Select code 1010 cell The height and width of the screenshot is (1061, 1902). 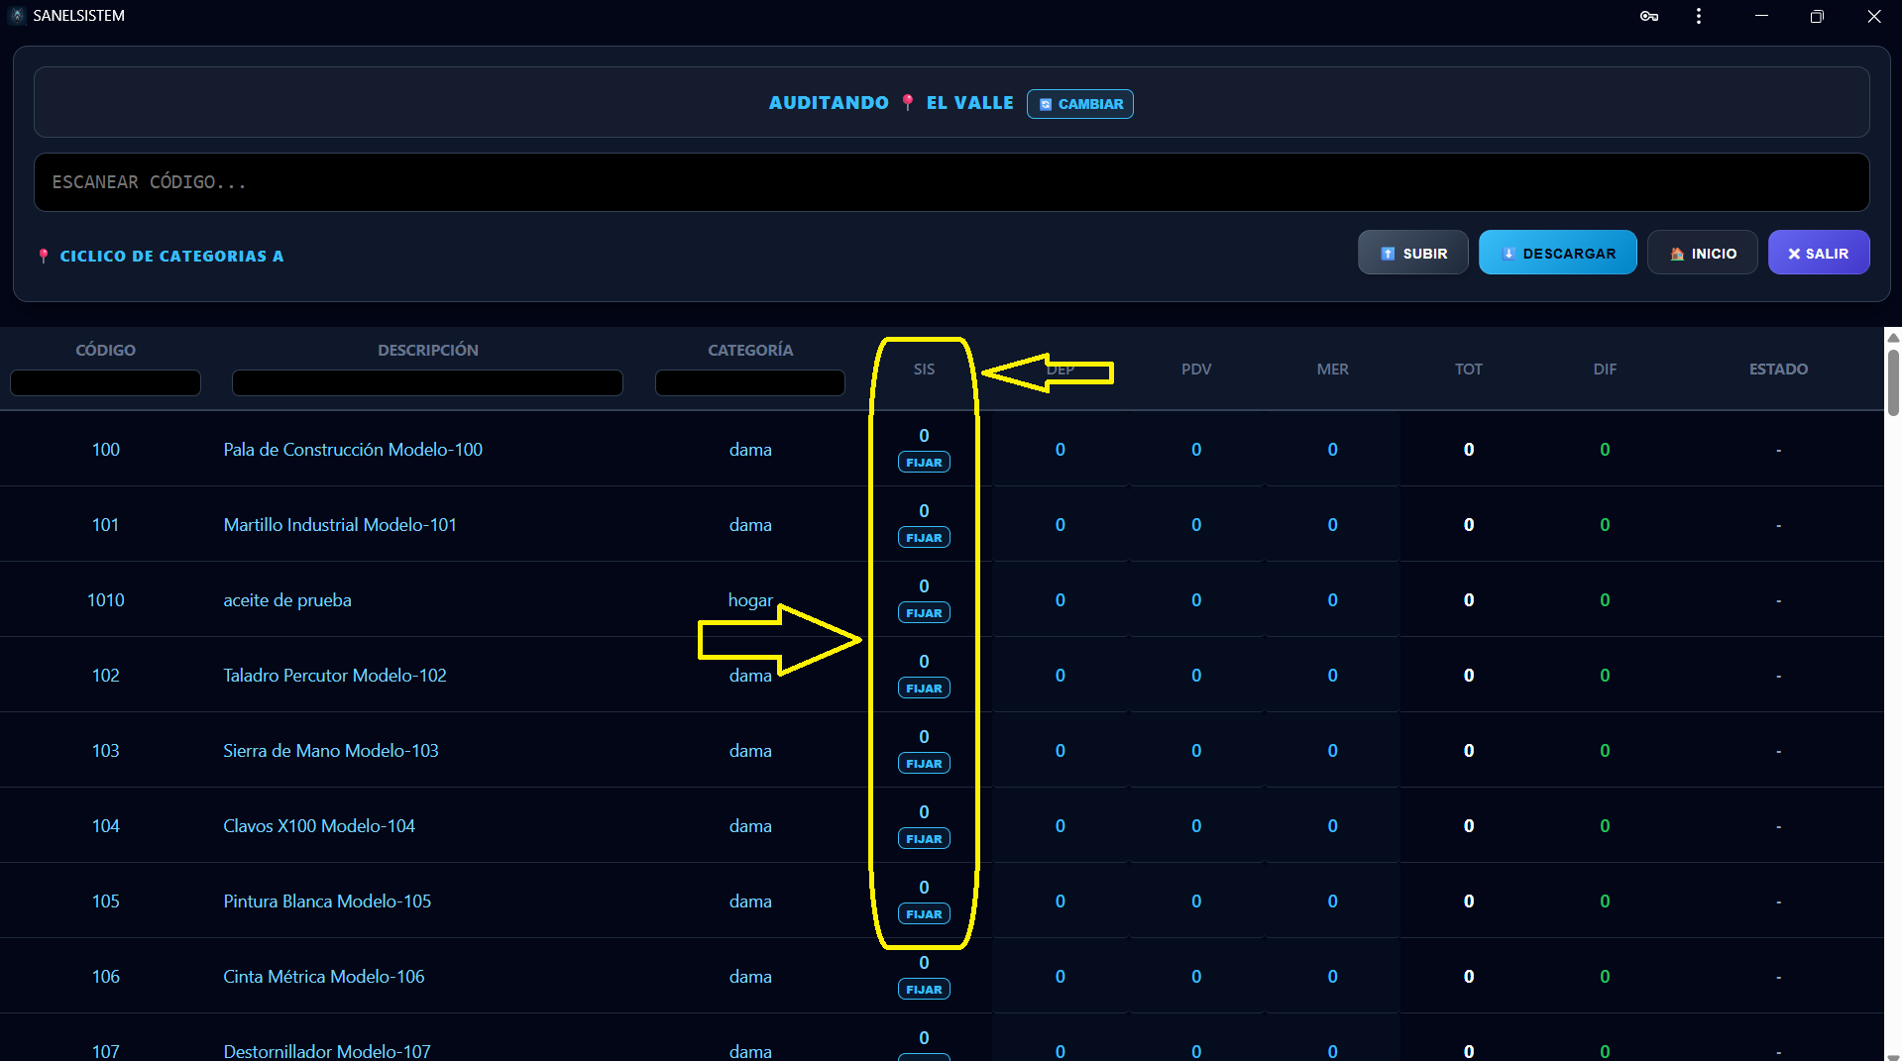click(106, 600)
